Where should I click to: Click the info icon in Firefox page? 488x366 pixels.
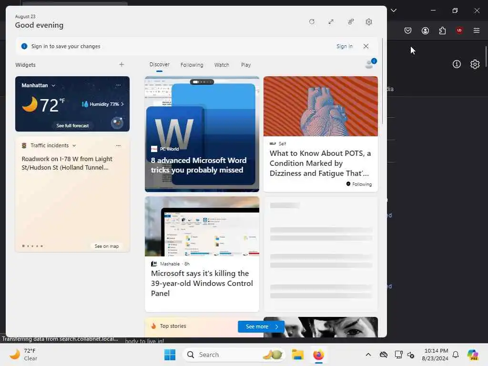(x=457, y=64)
